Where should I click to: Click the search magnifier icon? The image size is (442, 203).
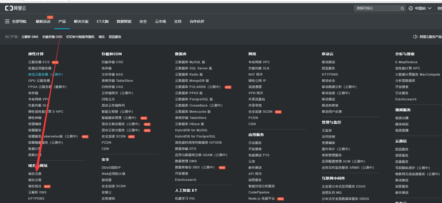(x=402, y=8)
